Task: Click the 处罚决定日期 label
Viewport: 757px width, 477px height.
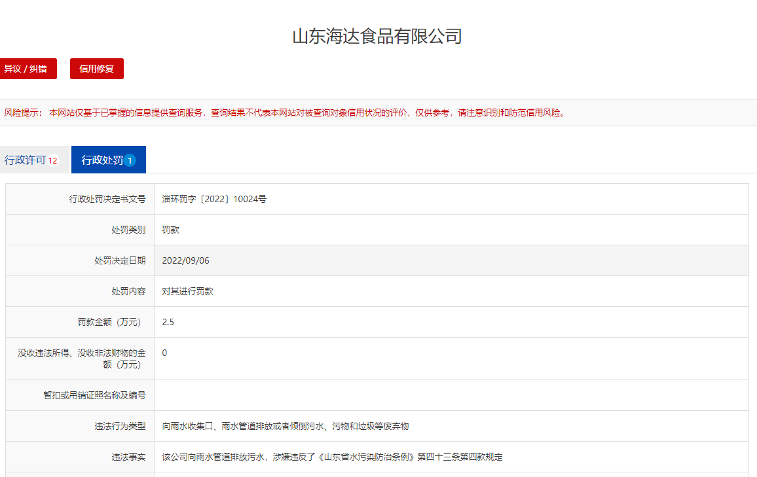Action: [120, 261]
